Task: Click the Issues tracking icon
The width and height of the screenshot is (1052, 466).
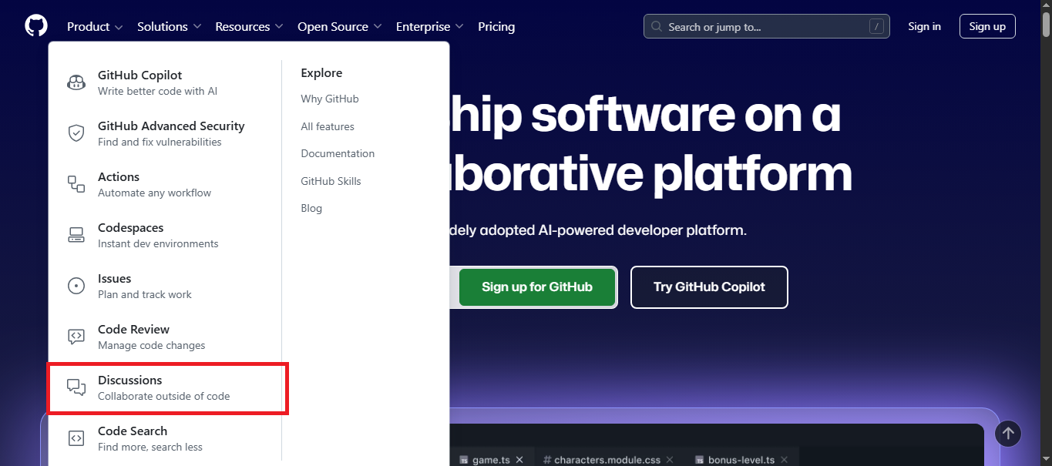Action: [76, 285]
